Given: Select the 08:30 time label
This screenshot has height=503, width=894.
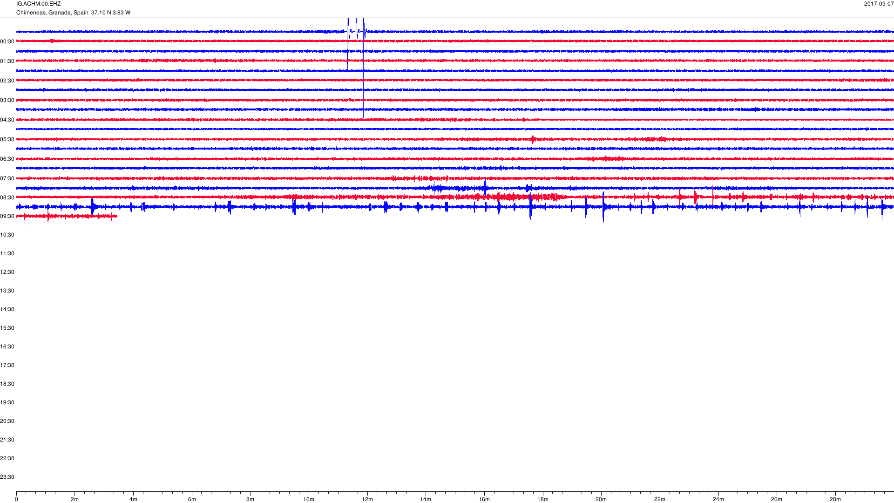Looking at the screenshot, I should click(7, 197).
